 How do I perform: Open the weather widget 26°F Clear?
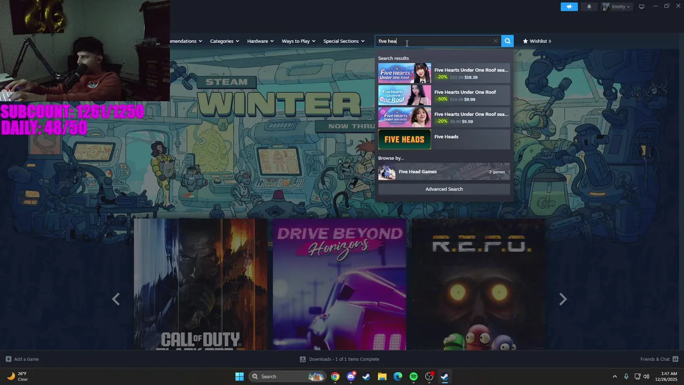(x=18, y=376)
